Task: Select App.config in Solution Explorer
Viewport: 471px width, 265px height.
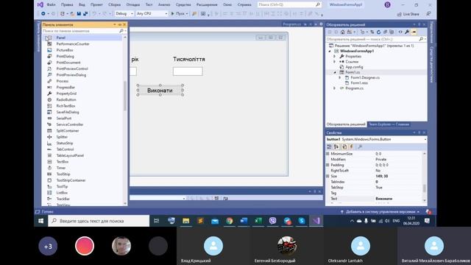Action: click(x=354, y=67)
